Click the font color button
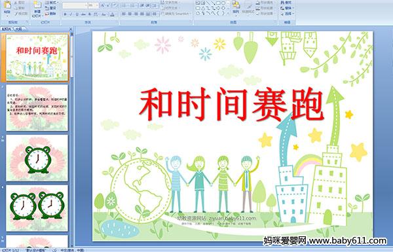Screen dimensions: 393x252 [112, 14]
